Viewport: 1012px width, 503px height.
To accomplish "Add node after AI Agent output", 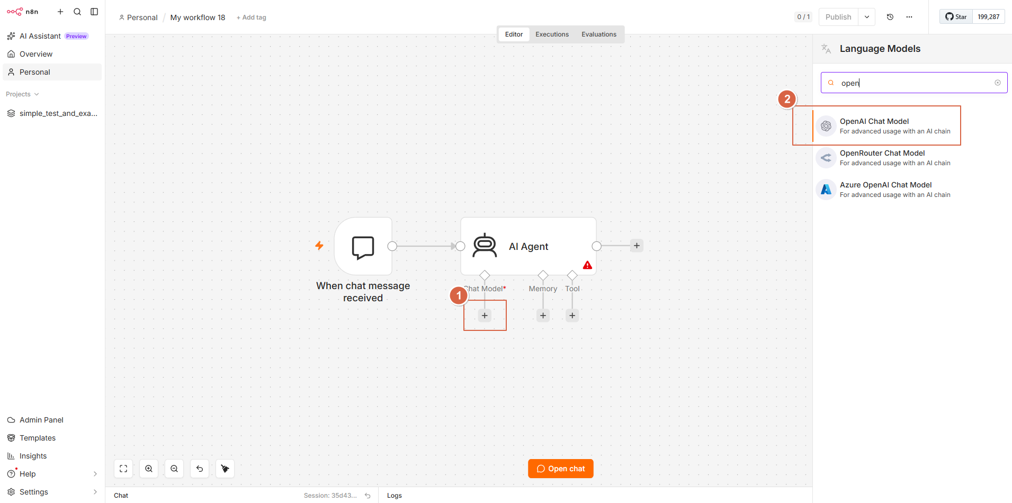I will 637,246.
